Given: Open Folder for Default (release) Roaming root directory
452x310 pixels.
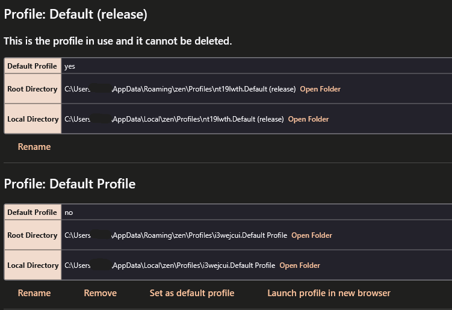Looking at the screenshot, I should point(320,89).
